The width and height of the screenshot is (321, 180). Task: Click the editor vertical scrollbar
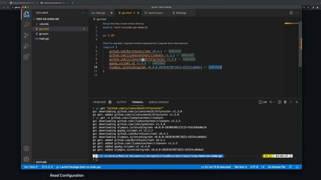[300, 44]
